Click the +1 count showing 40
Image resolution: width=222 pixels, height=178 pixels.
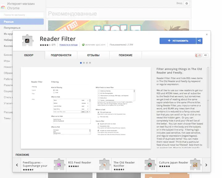click(205, 55)
